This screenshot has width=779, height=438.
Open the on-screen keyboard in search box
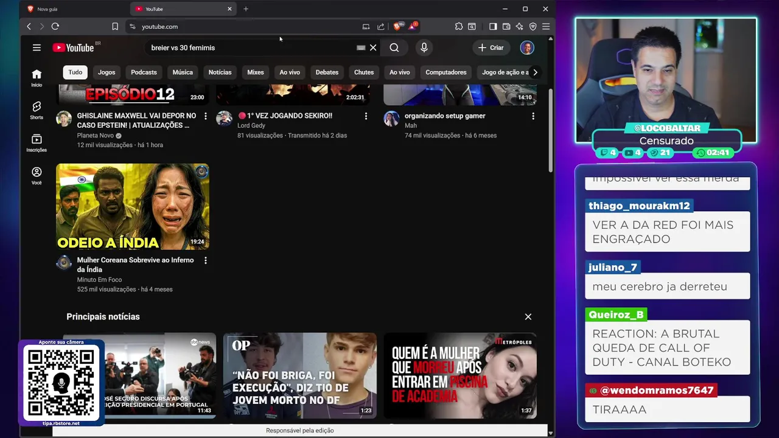(x=361, y=47)
